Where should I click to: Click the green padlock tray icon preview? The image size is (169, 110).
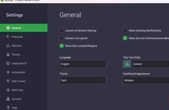(127, 64)
